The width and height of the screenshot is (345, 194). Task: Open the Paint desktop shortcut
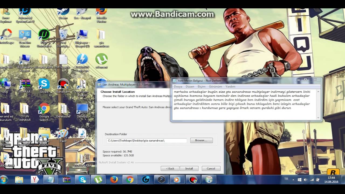pyautogui.click(x=63, y=135)
